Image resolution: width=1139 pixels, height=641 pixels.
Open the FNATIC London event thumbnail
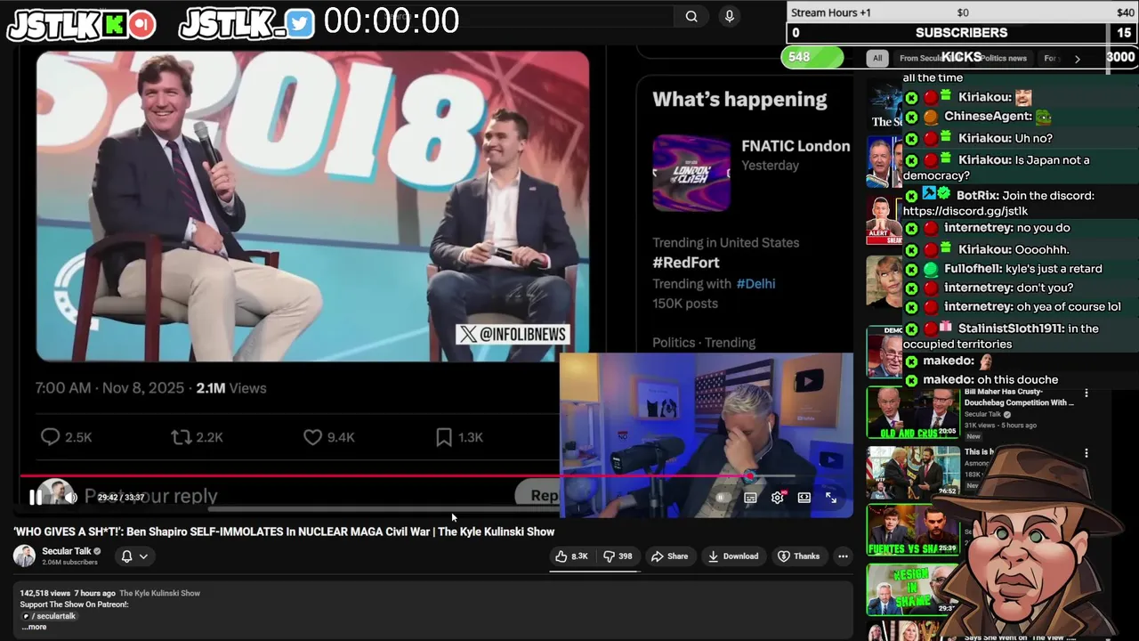691,173
